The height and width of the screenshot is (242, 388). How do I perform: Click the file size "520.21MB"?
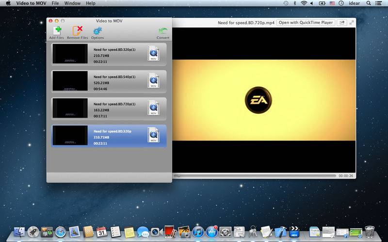101,83
